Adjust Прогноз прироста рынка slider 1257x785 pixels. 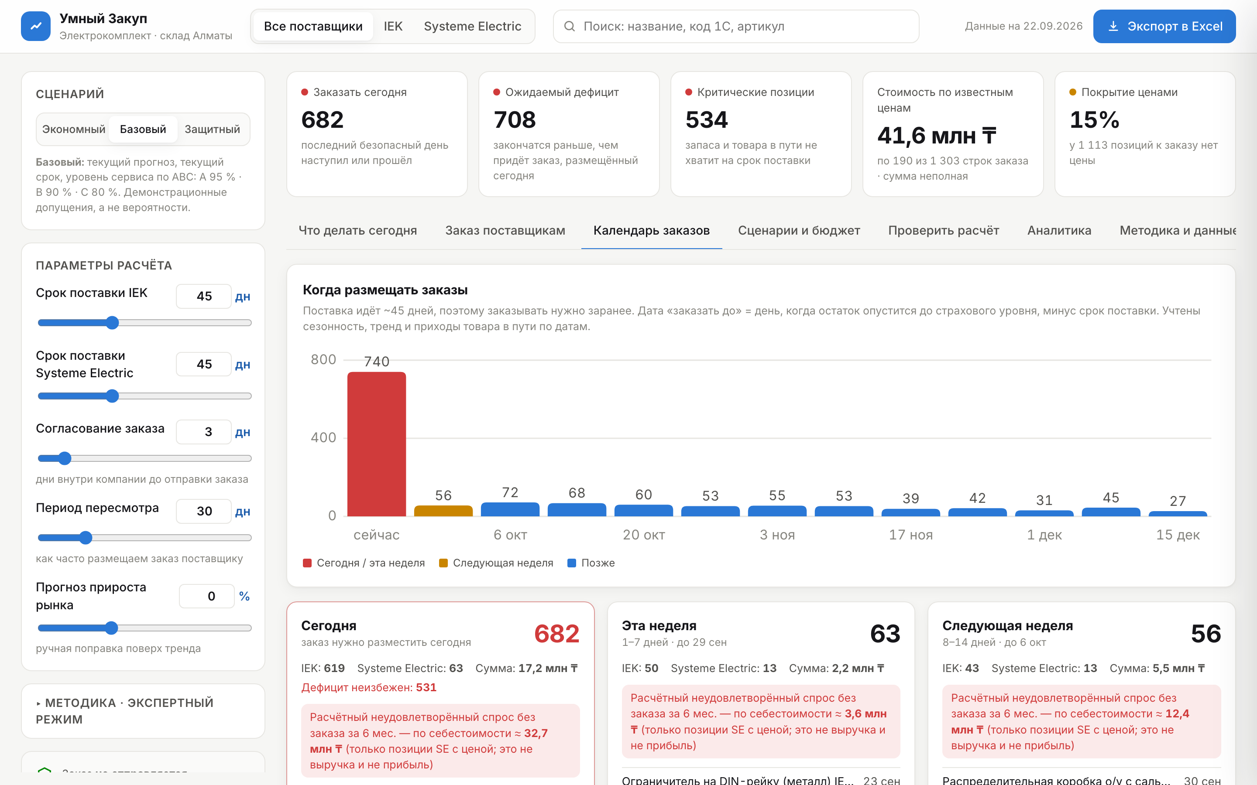tap(144, 628)
